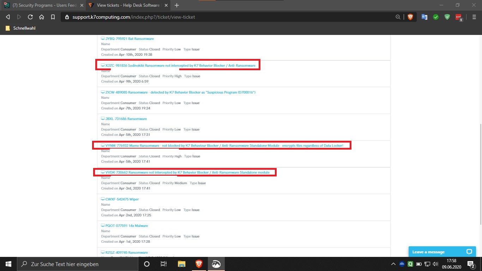
Task: Bookmark this page with the bookmark icon
Action: point(53,17)
